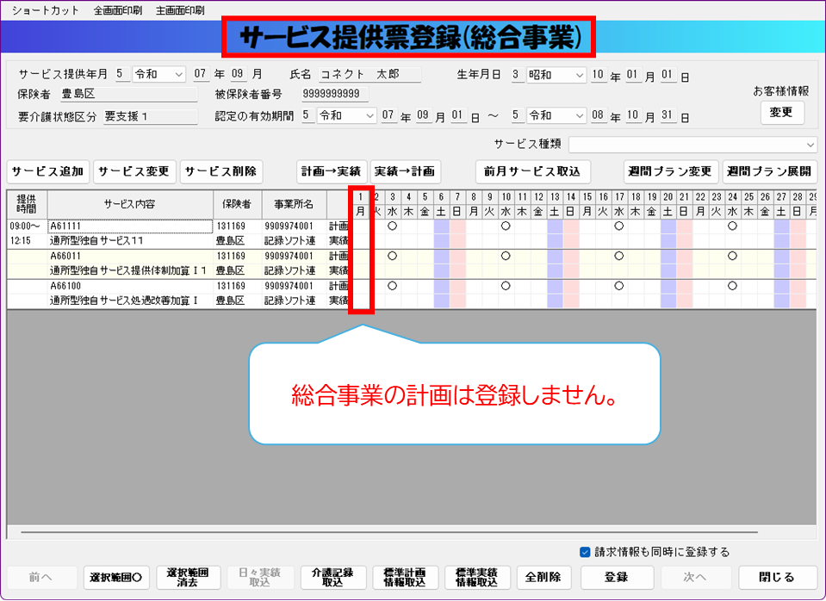Click the 実績→計画 button
Viewport: 826px width, 601px height.
click(x=405, y=170)
